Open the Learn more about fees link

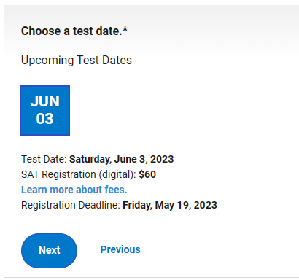point(74,190)
